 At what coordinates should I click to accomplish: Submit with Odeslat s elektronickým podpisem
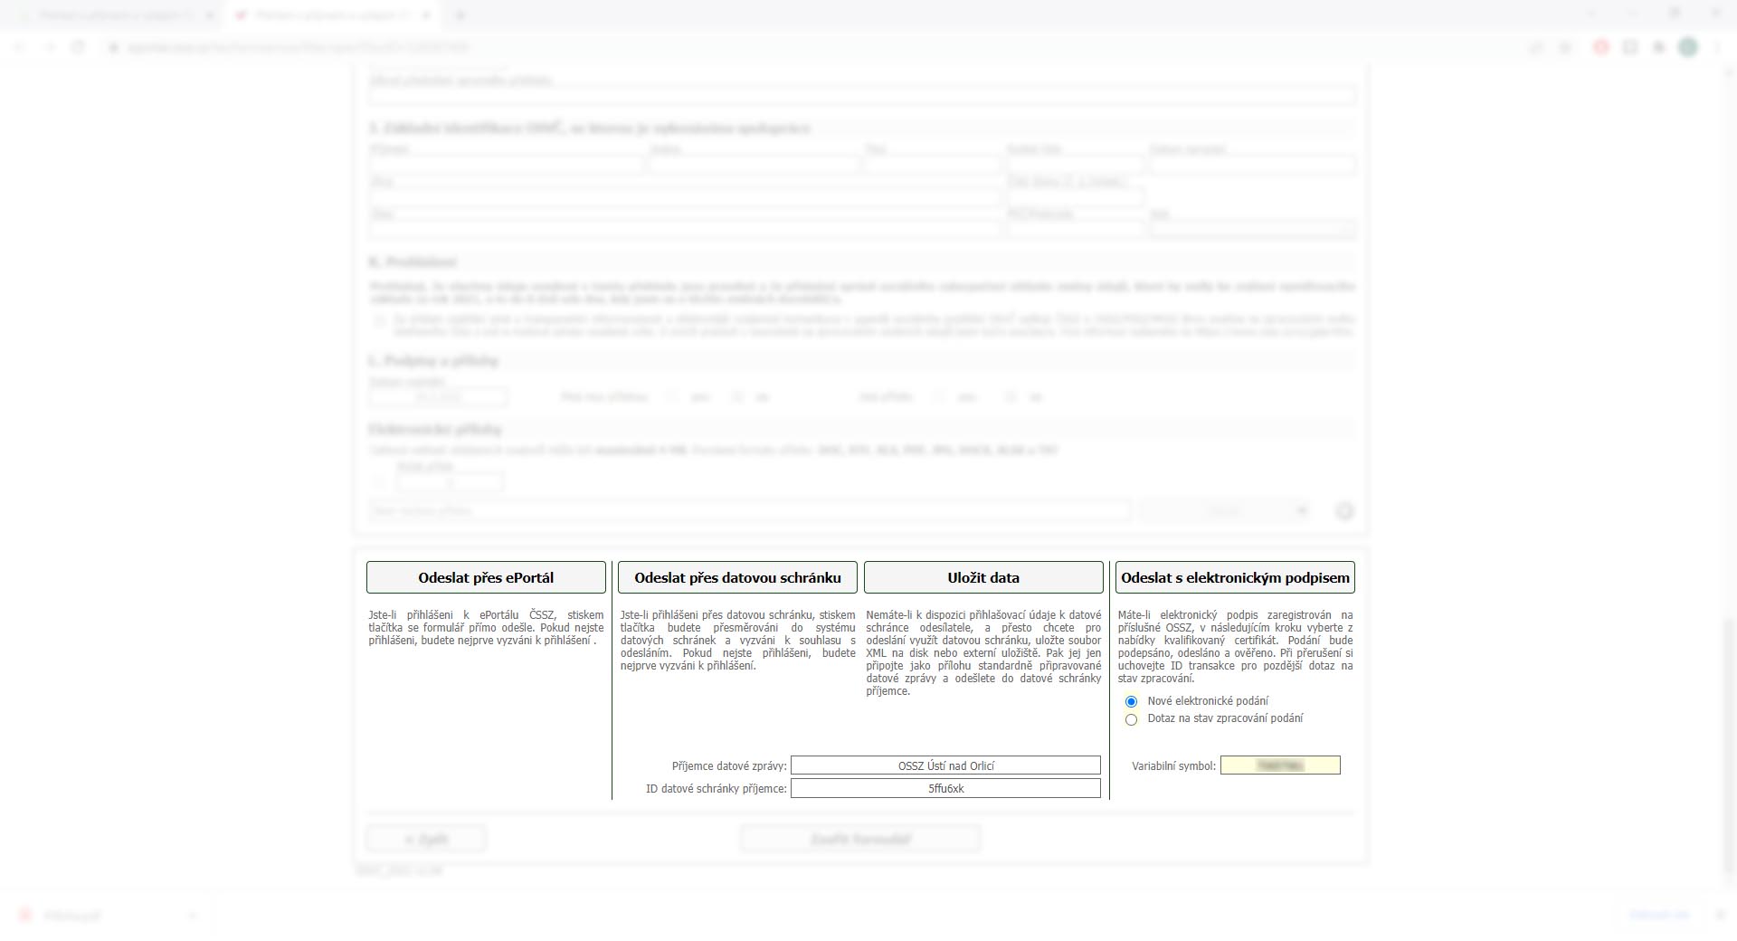point(1235,577)
